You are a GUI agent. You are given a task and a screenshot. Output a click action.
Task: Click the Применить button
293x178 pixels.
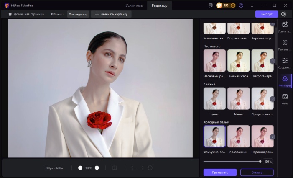(x=220, y=173)
